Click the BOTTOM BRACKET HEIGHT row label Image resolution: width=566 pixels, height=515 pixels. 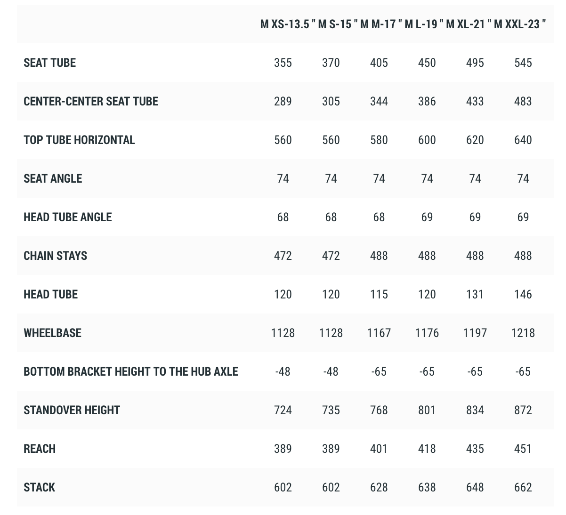[x=131, y=371]
